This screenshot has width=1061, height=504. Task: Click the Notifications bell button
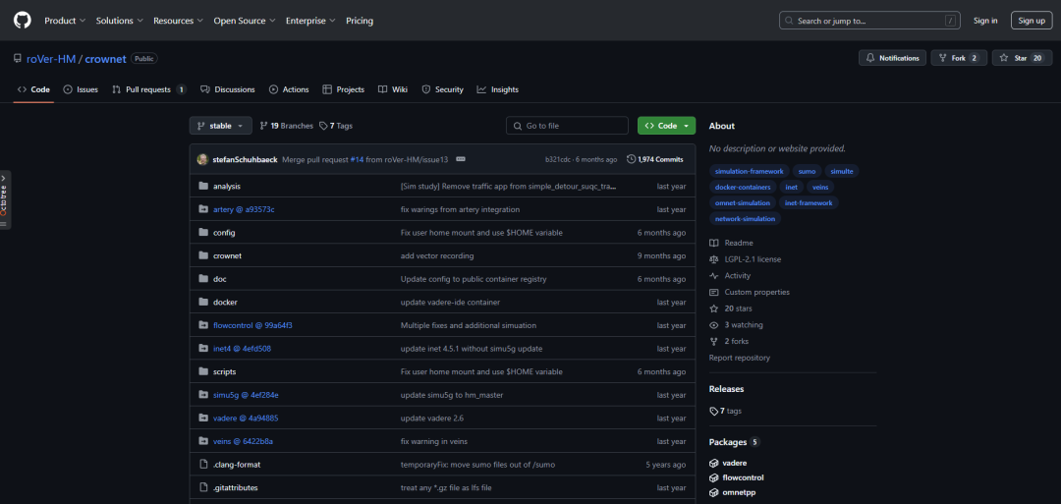pos(892,58)
